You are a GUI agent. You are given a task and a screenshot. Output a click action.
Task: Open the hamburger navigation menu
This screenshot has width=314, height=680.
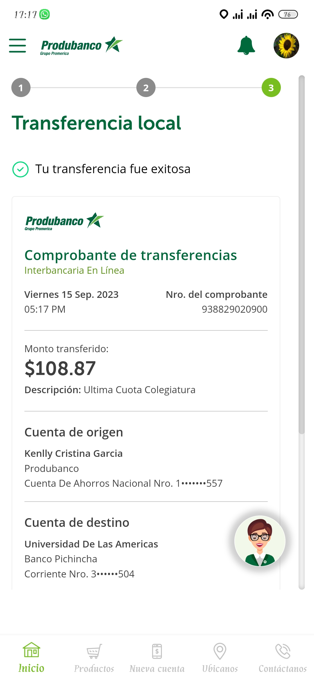click(17, 46)
